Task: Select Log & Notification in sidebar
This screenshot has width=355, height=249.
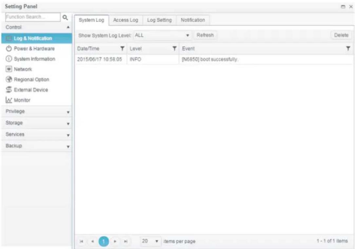Action: pos(37,38)
